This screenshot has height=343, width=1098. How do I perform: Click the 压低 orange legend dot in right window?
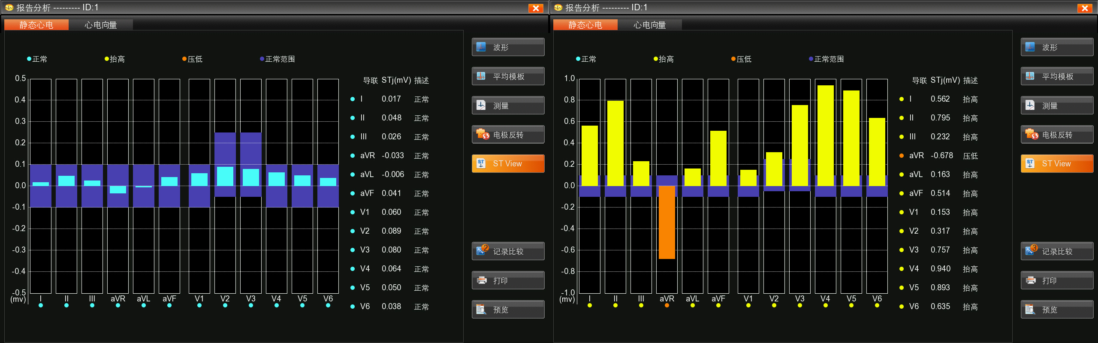[x=733, y=59]
